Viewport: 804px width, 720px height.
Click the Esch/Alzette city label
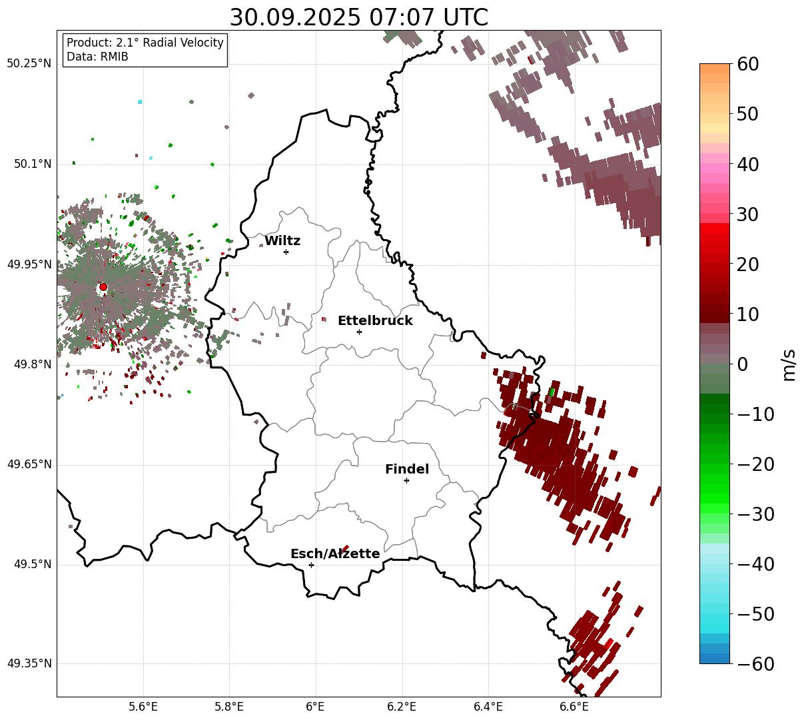click(335, 553)
